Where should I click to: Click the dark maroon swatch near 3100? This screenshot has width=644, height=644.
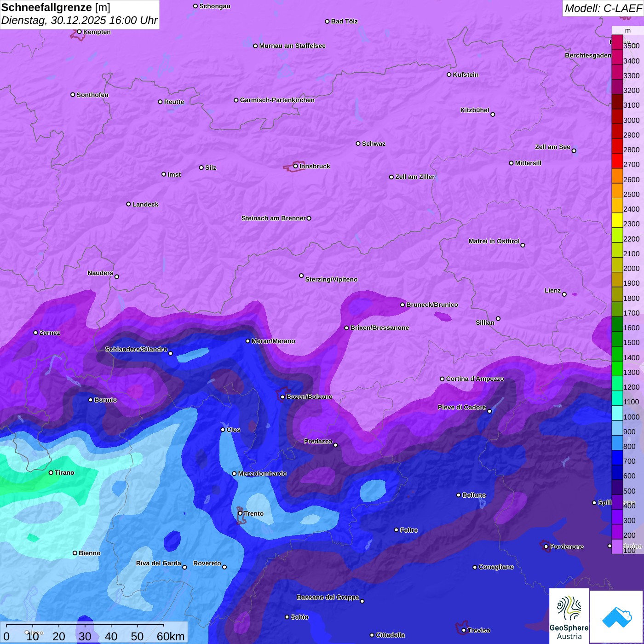pos(617,102)
